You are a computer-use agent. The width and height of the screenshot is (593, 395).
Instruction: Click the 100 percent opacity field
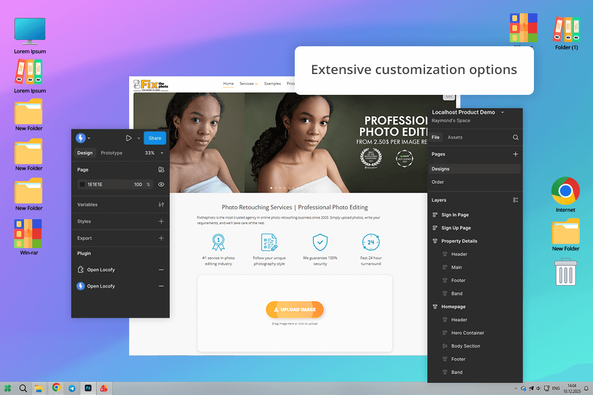tap(138, 184)
